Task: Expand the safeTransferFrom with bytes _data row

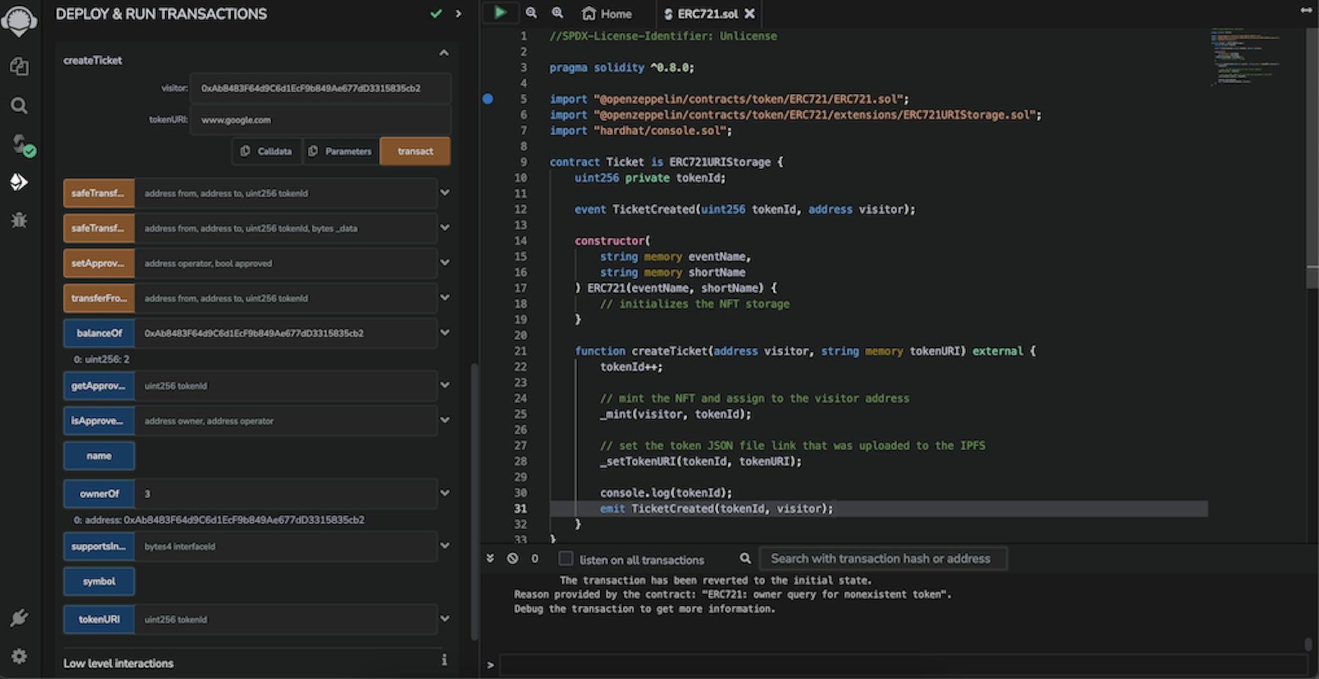Action: point(444,227)
